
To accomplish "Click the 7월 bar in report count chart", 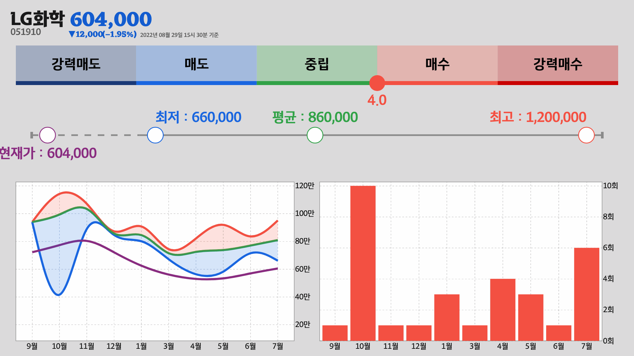I will (x=587, y=294).
